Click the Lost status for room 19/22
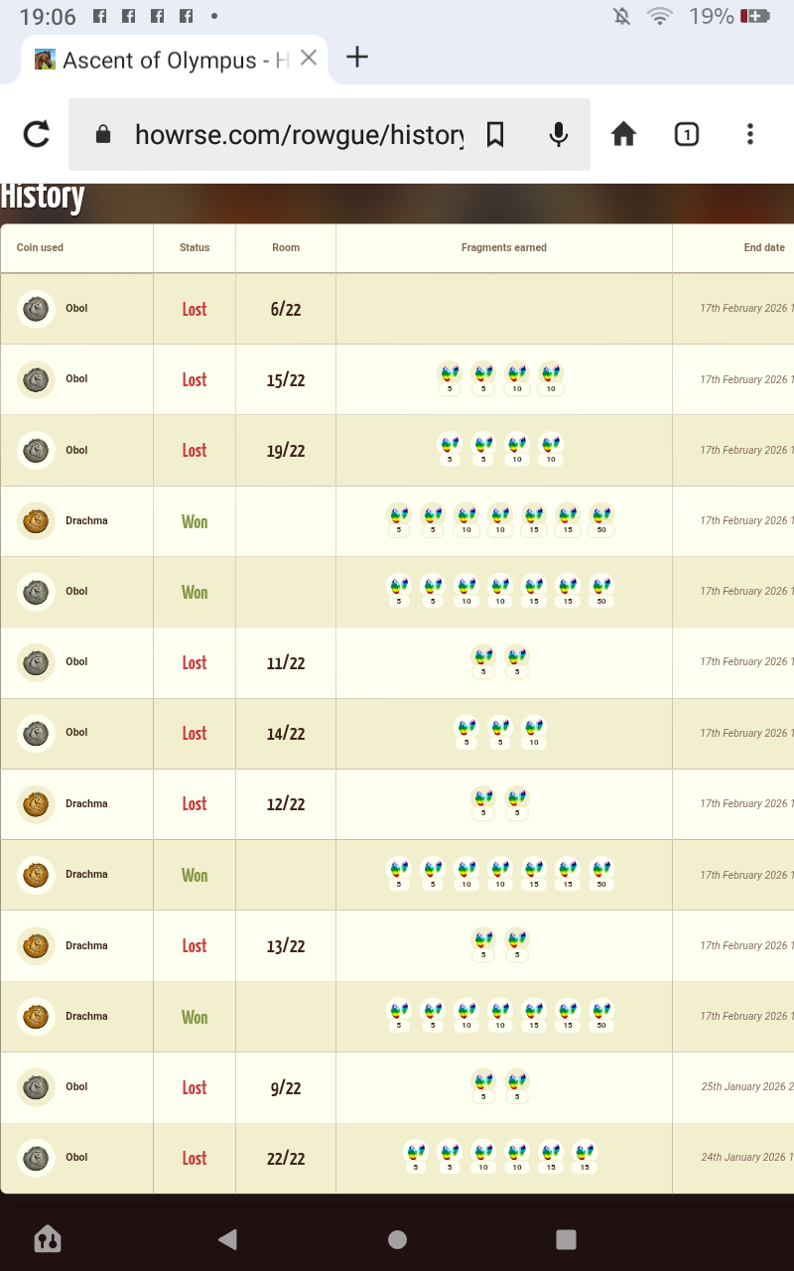The width and height of the screenshot is (794, 1271). tap(195, 451)
